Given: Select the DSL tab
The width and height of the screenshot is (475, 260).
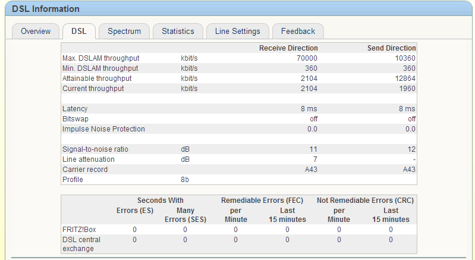Looking at the screenshot, I should pos(78,32).
